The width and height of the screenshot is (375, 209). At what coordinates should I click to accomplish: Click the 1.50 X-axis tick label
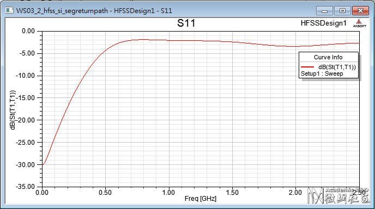(232, 193)
